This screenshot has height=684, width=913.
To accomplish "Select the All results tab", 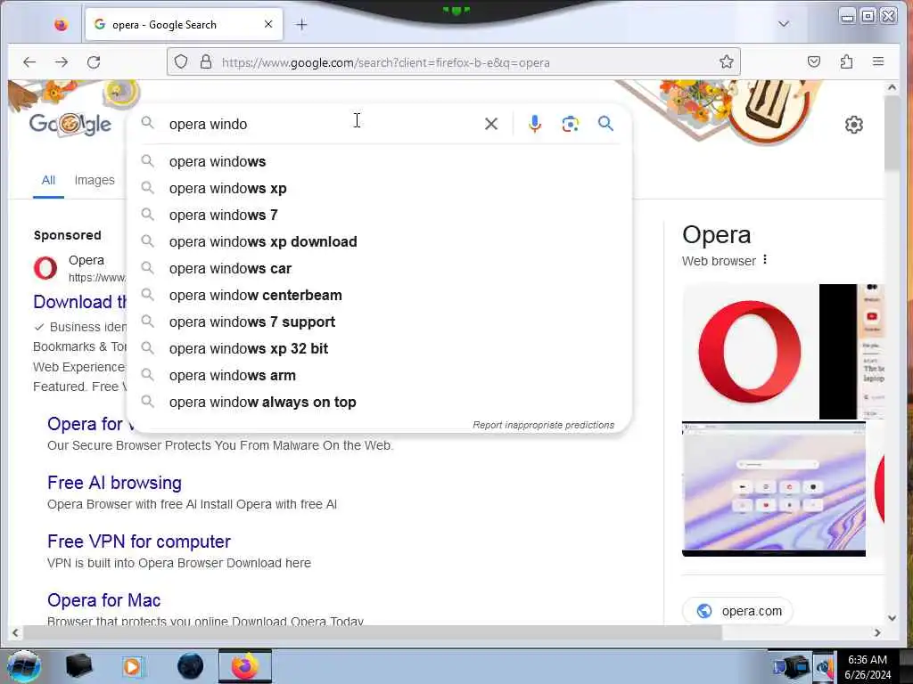I will (x=48, y=180).
